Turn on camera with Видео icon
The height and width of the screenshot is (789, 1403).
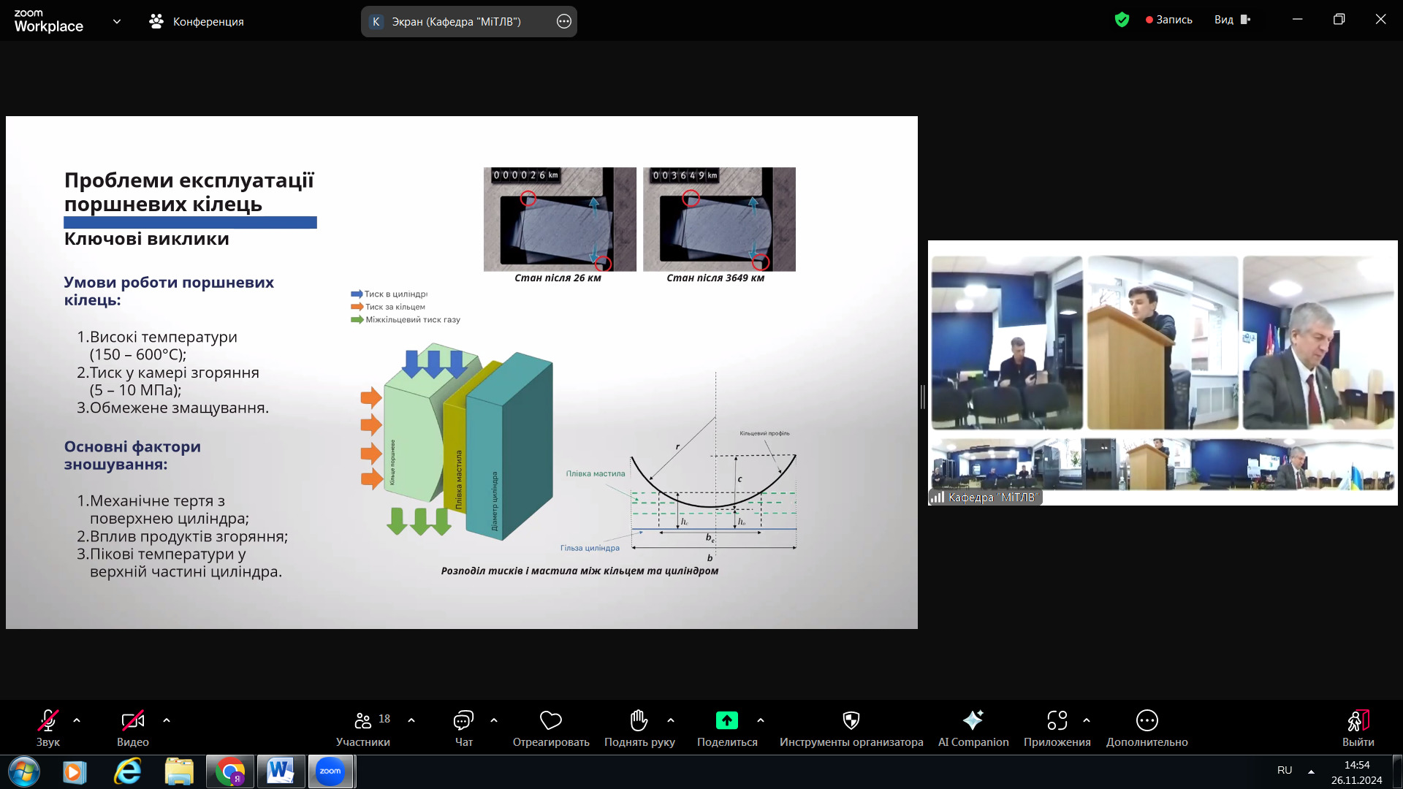[x=132, y=720]
